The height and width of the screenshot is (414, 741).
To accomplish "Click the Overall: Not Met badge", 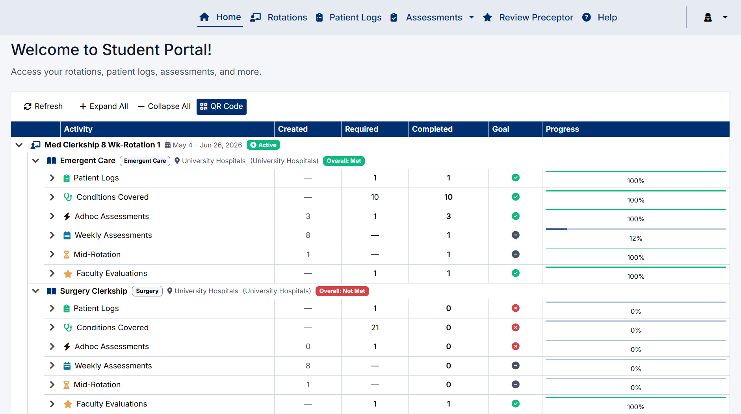I will click(x=342, y=291).
